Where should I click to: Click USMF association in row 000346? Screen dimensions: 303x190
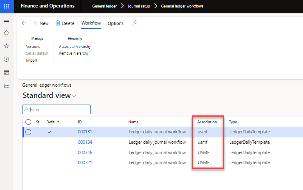pyautogui.click(x=203, y=152)
